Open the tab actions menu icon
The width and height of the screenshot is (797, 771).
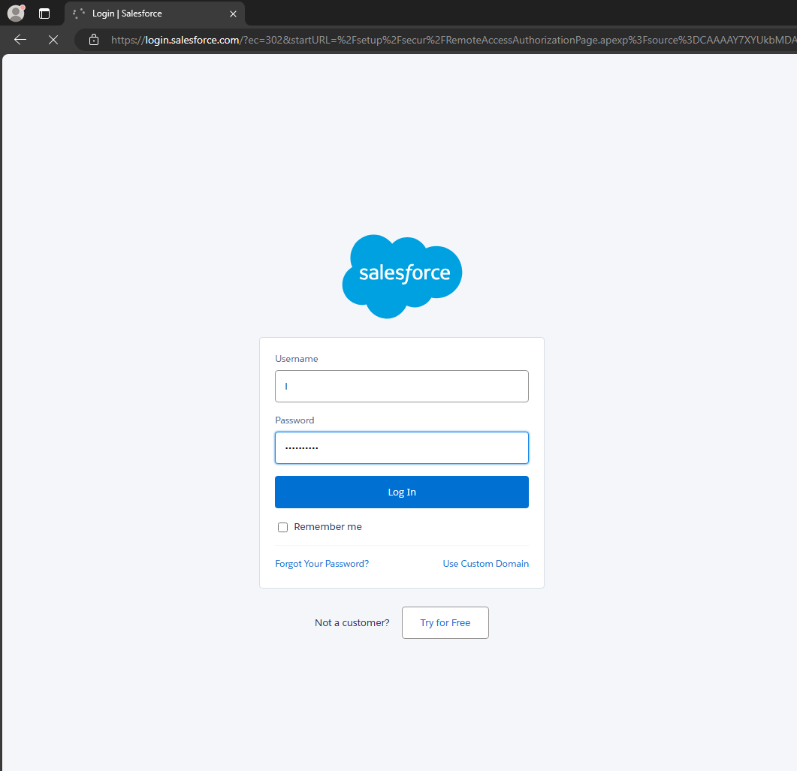(44, 14)
